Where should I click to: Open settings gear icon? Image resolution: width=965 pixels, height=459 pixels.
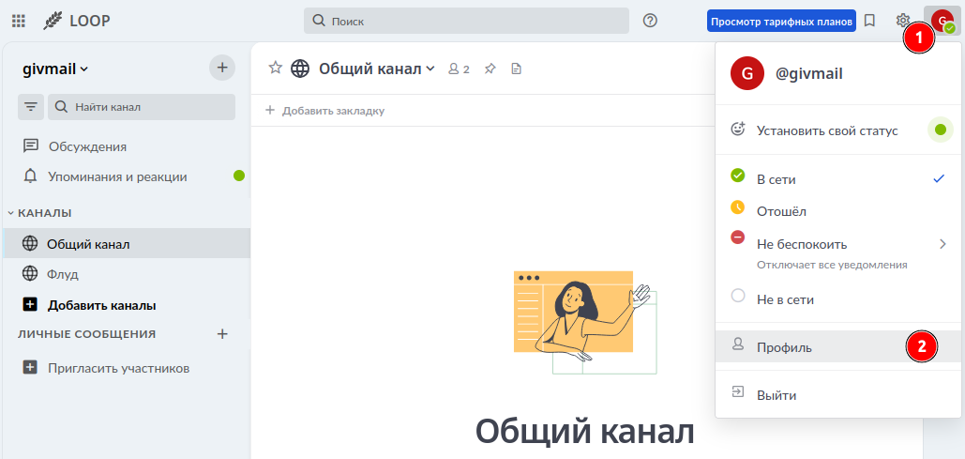tap(902, 21)
